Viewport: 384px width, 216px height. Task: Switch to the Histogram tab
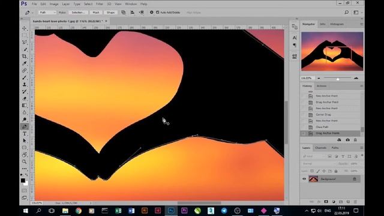[337, 24]
